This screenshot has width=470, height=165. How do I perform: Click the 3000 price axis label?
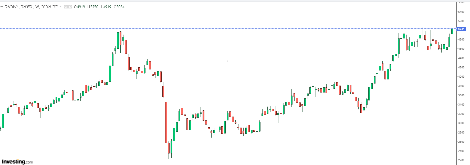[461, 123]
